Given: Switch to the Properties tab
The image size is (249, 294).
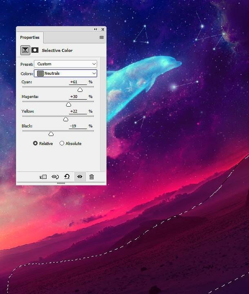Looking at the screenshot, I should click(x=30, y=37).
